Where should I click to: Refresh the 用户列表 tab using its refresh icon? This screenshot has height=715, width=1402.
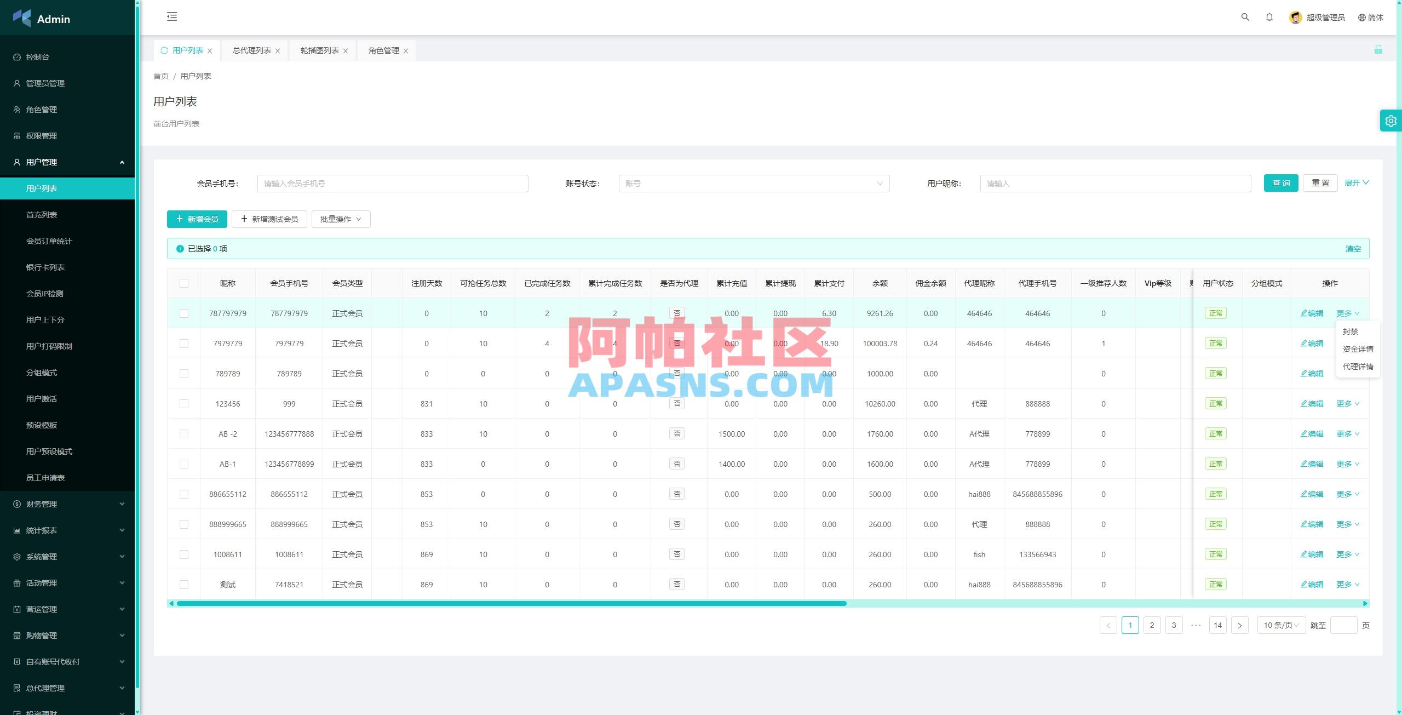(x=163, y=50)
